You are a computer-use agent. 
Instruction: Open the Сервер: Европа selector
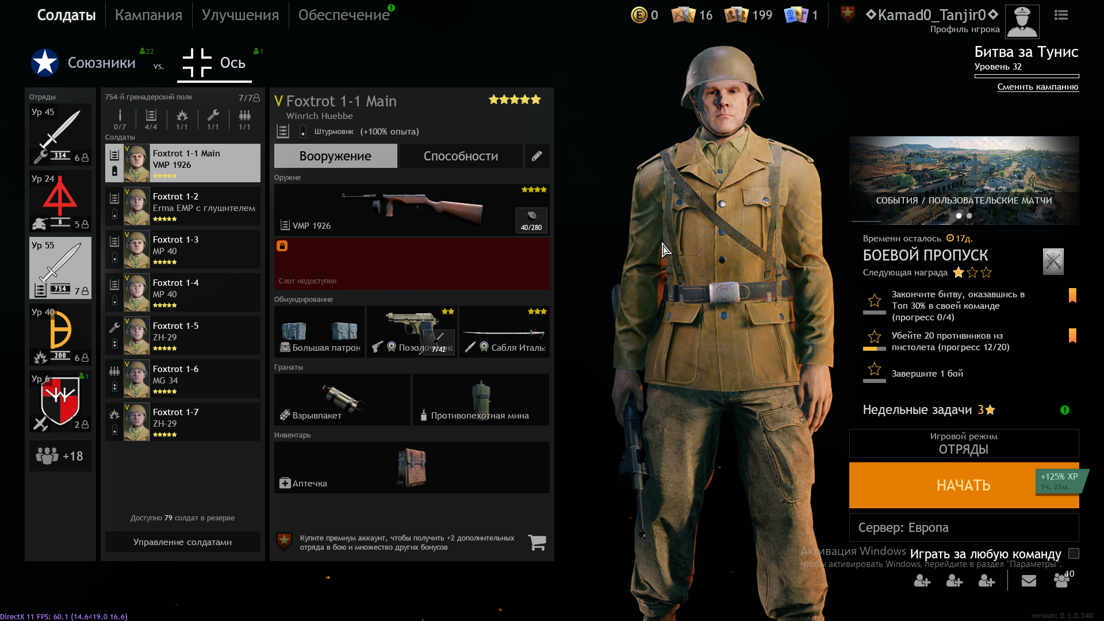[964, 527]
